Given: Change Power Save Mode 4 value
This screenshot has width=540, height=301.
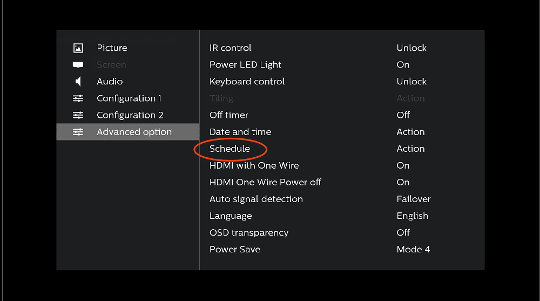Looking at the screenshot, I should click(413, 249).
